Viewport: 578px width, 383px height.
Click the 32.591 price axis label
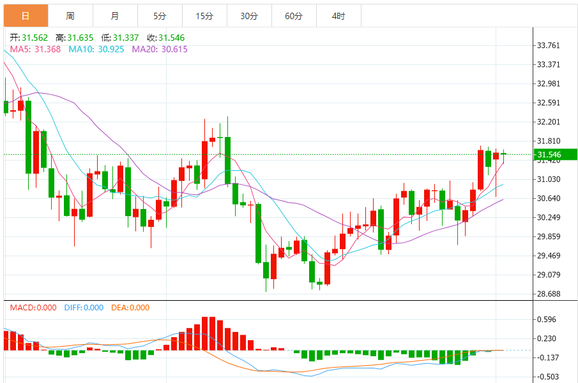[548, 103]
